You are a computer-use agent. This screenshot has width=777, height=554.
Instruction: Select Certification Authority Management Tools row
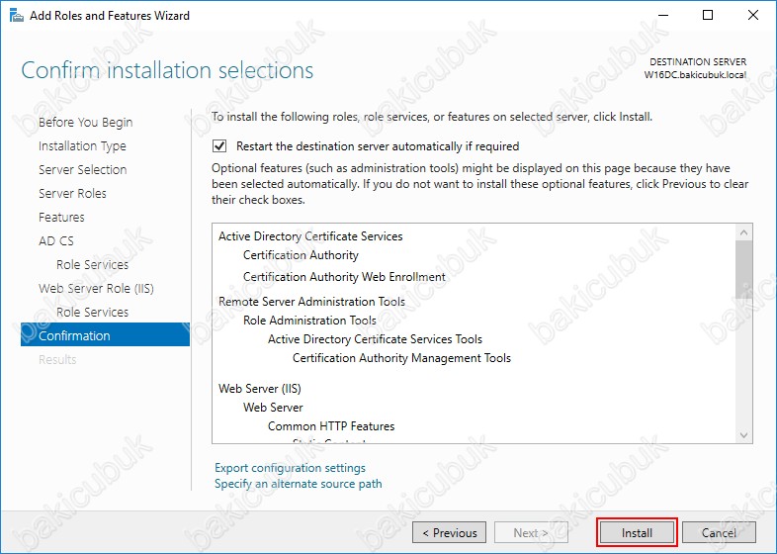click(402, 358)
